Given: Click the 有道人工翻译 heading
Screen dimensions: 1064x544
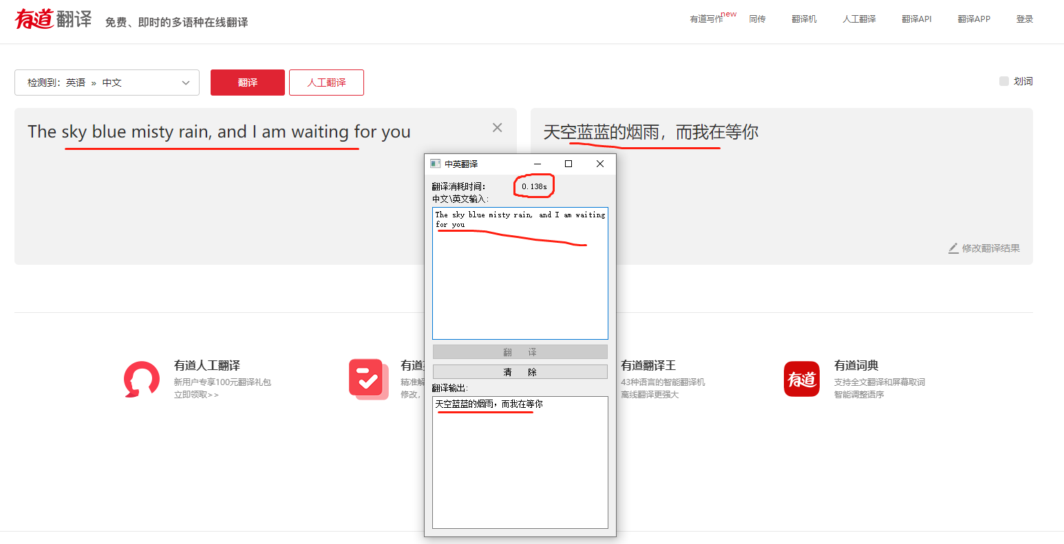Looking at the screenshot, I should tap(207, 365).
